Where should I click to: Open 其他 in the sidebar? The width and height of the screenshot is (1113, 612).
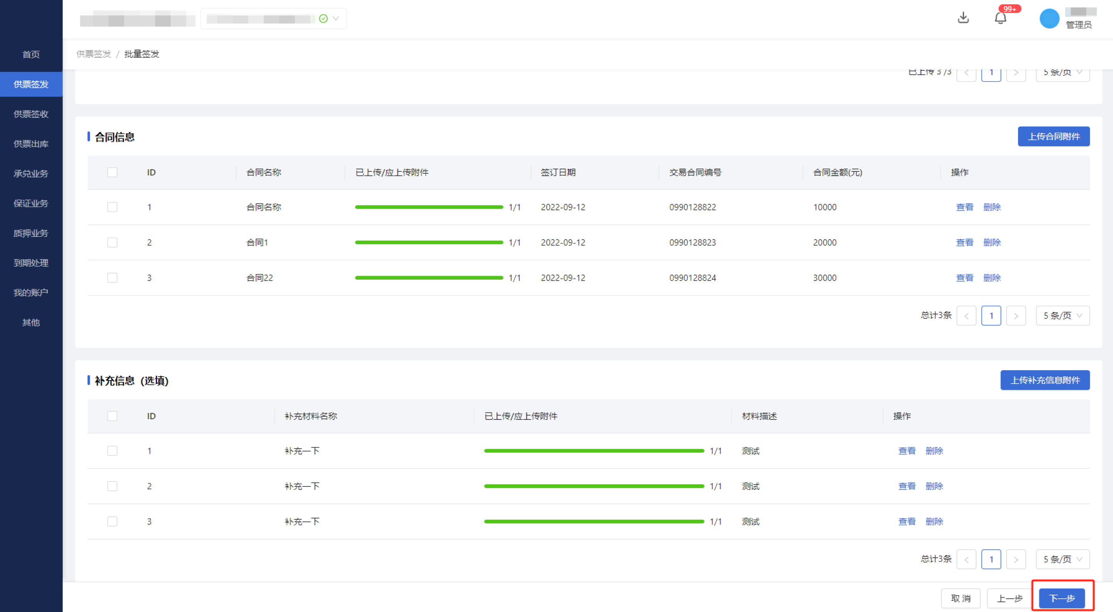[31, 322]
